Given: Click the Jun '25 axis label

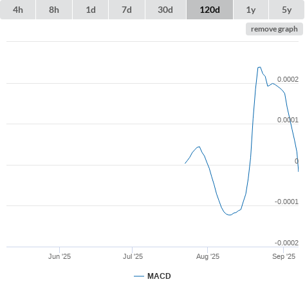Looking at the screenshot, I should (x=59, y=256).
